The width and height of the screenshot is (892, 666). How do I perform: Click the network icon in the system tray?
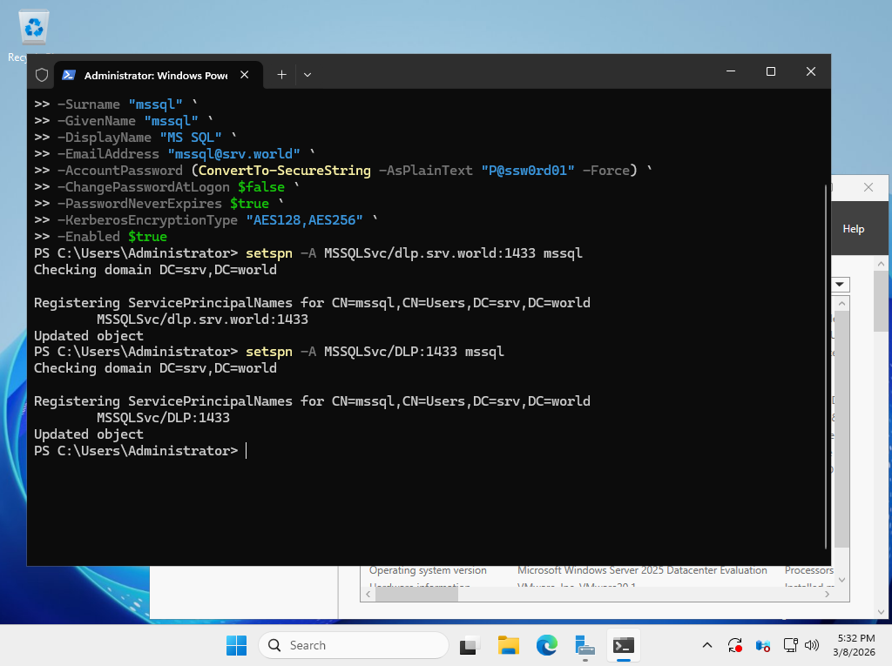[789, 645]
